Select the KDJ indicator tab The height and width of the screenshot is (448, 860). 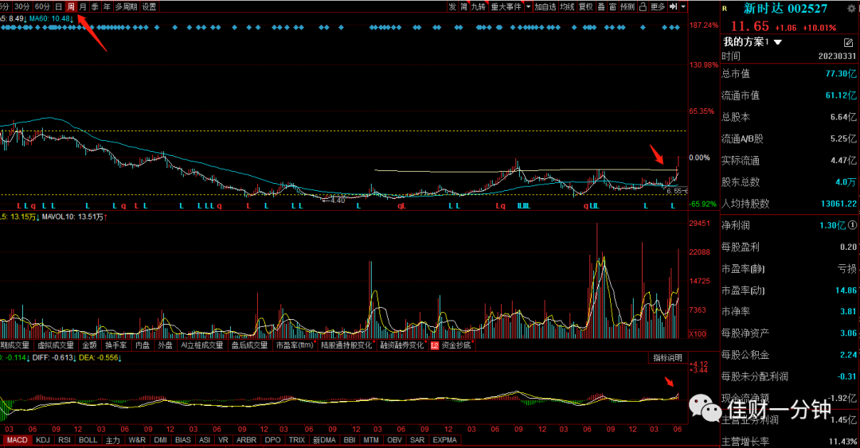[43, 440]
